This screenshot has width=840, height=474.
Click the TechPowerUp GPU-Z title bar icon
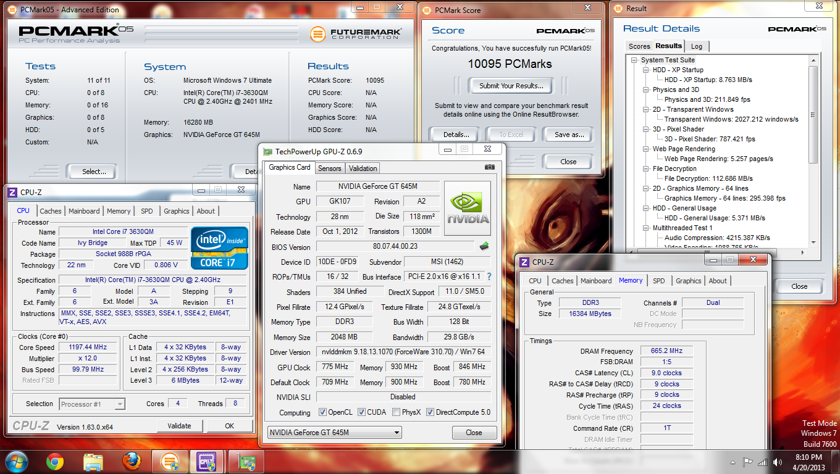tap(267, 151)
